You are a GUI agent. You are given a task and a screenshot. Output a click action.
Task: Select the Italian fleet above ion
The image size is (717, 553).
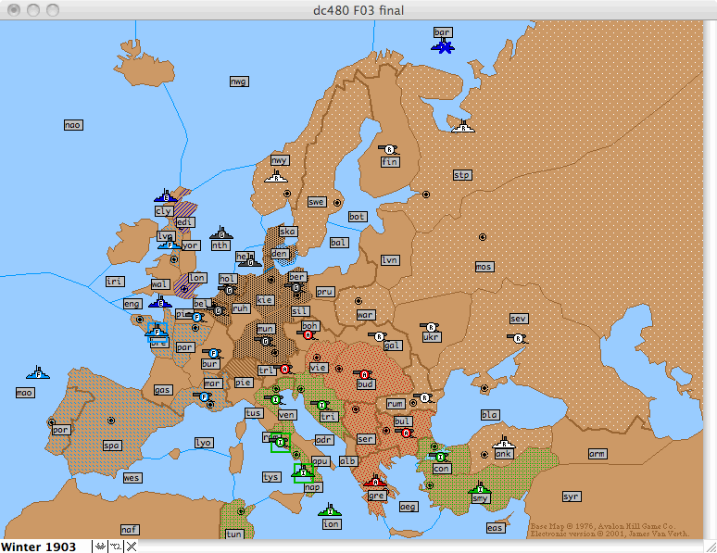click(330, 509)
